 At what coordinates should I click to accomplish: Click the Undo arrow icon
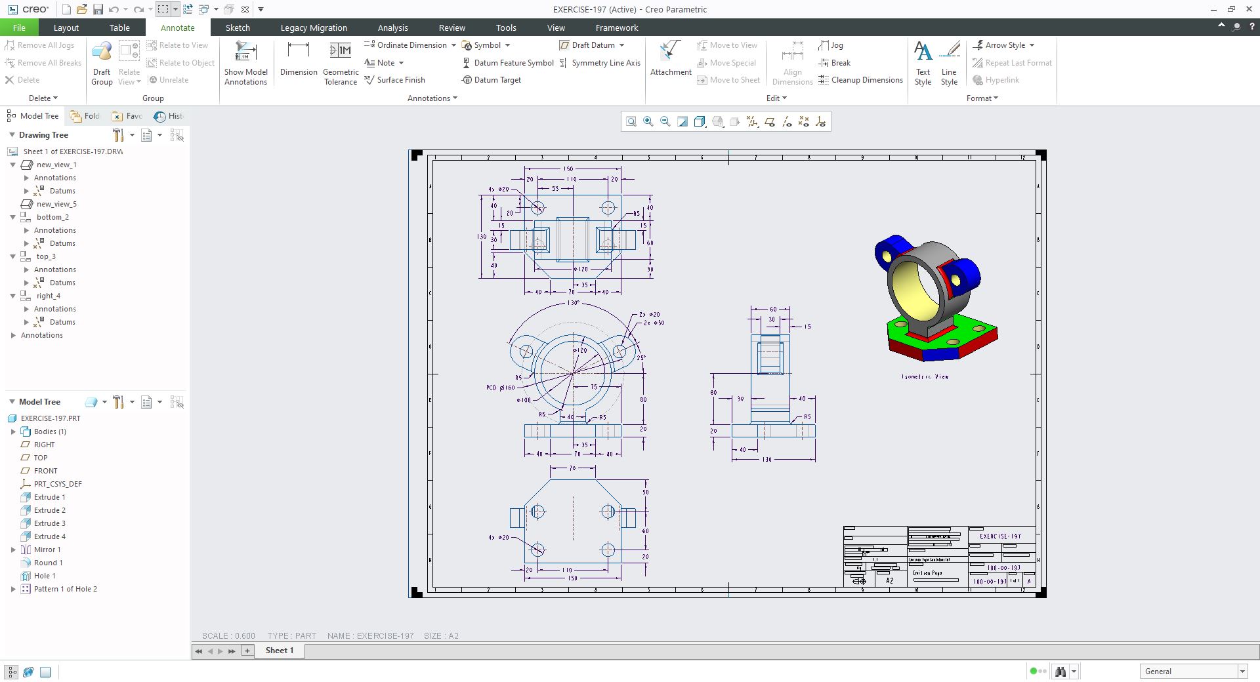point(114,9)
